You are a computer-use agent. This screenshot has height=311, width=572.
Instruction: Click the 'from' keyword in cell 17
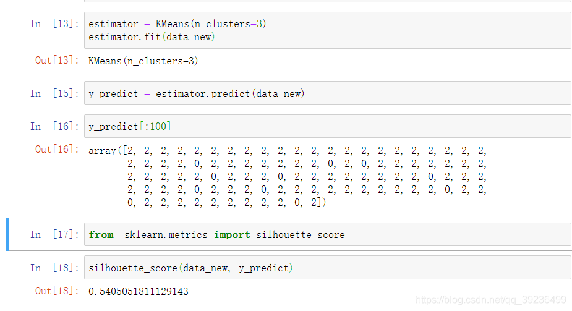(x=101, y=235)
